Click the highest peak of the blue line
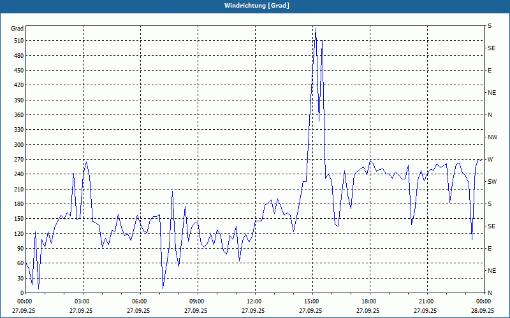The width and height of the screenshot is (510, 318). pyautogui.click(x=316, y=29)
